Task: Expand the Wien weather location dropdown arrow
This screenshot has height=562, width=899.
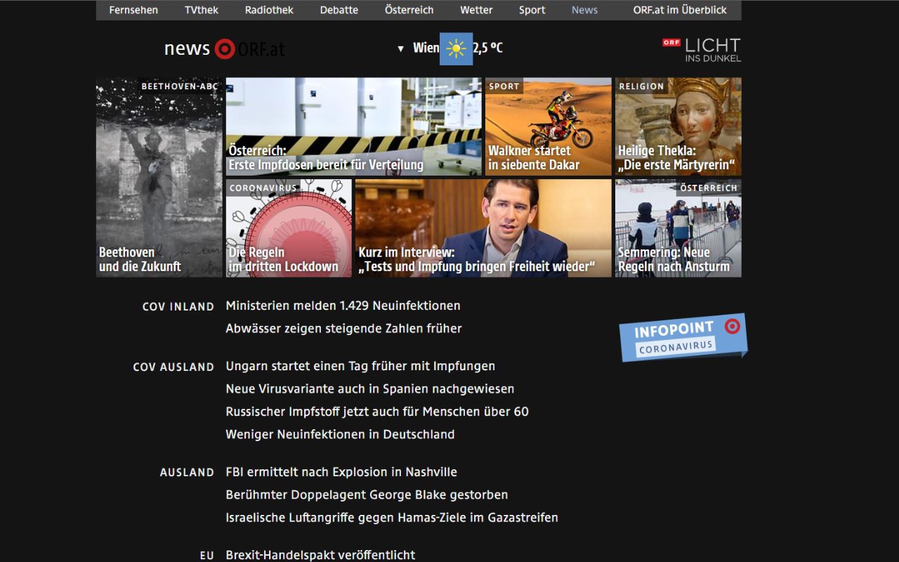Action: [x=401, y=48]
